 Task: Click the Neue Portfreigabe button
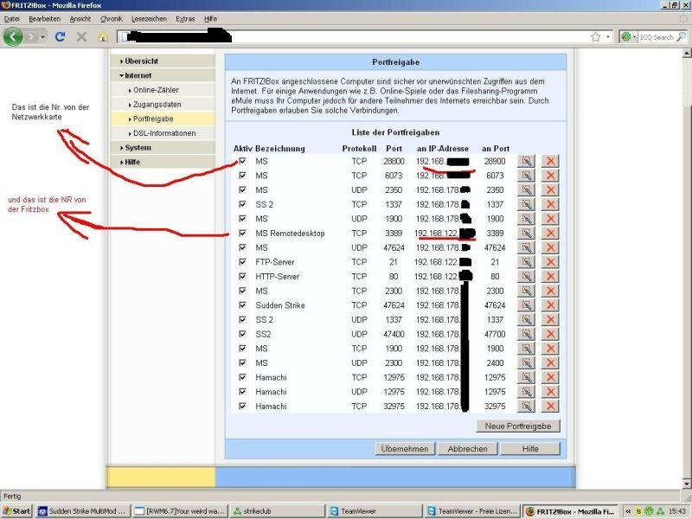click(x=518, y=426)
